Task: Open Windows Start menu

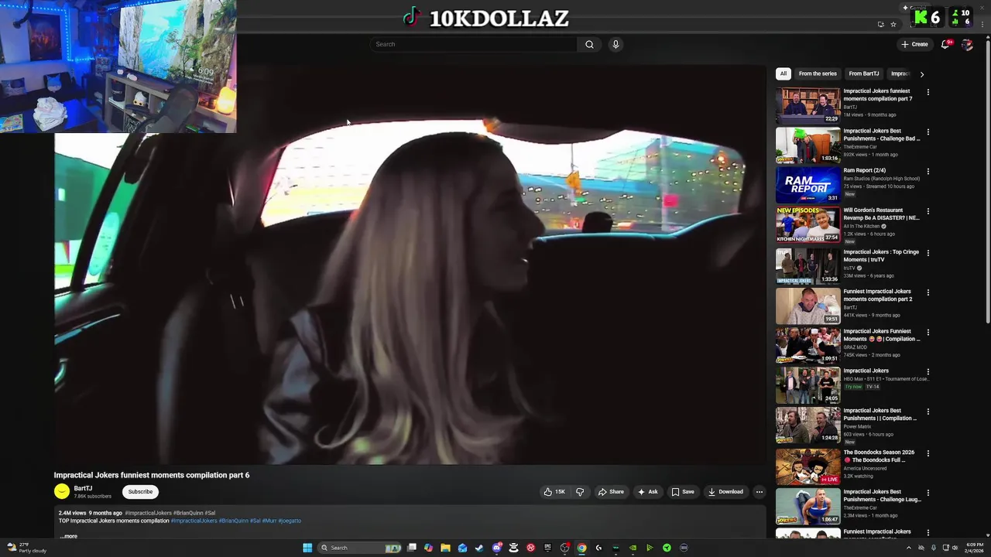Action: (x=307, y=548)
